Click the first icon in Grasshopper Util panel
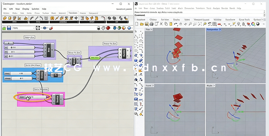269x136 pixels. 110,18
